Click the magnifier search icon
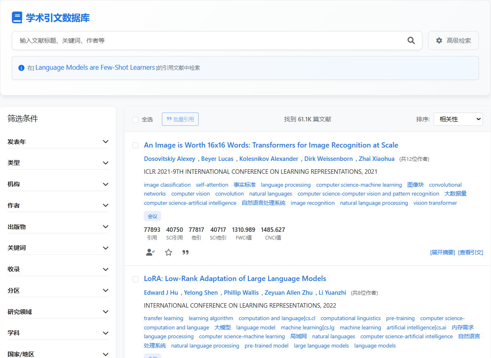This screenshot has width=491, height=358. point(411,40)
